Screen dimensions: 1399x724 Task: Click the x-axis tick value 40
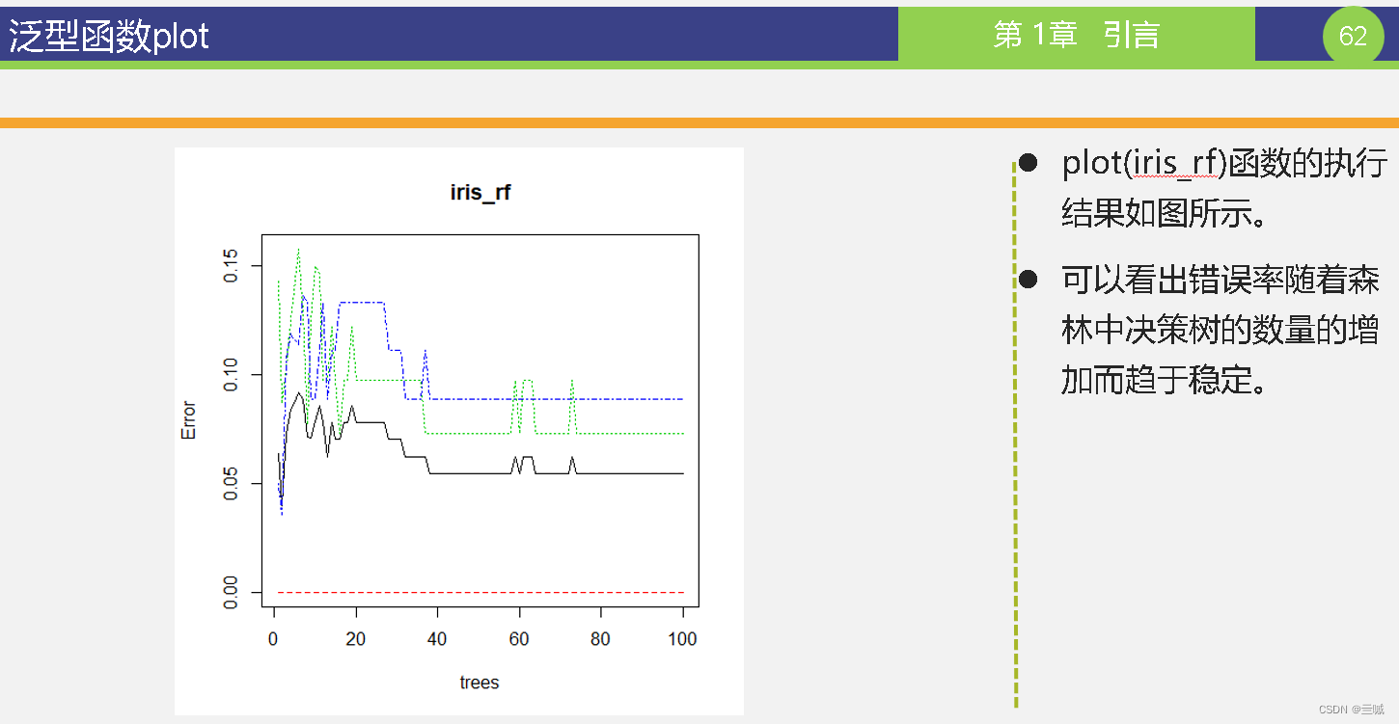click(x=437, y=638)
